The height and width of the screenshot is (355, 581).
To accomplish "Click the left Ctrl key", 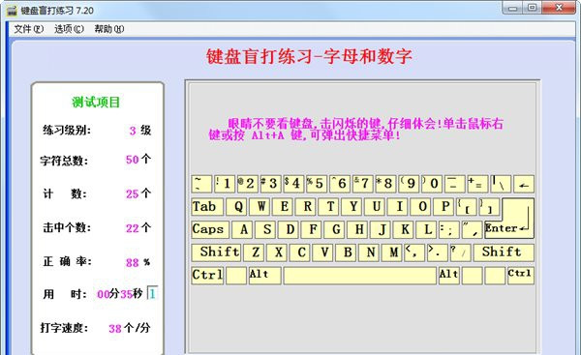I will [207, 276].
